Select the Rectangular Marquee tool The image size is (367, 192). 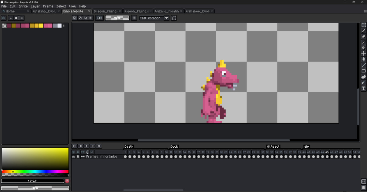point(364,25)
